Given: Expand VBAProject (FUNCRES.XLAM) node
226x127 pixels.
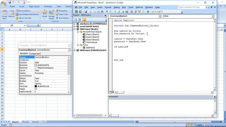Looking at the screenshot, I should click(75, 50).
